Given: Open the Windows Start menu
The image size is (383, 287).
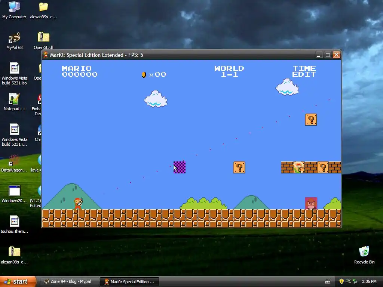Looking at the screenshot, I should (x=18, y=281).
